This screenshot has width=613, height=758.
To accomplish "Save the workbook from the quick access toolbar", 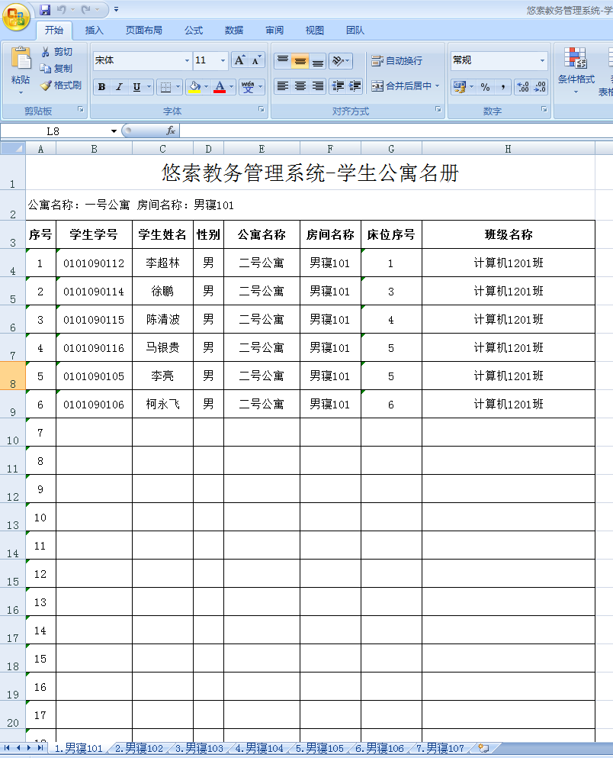I will click(x=45, y=10).
